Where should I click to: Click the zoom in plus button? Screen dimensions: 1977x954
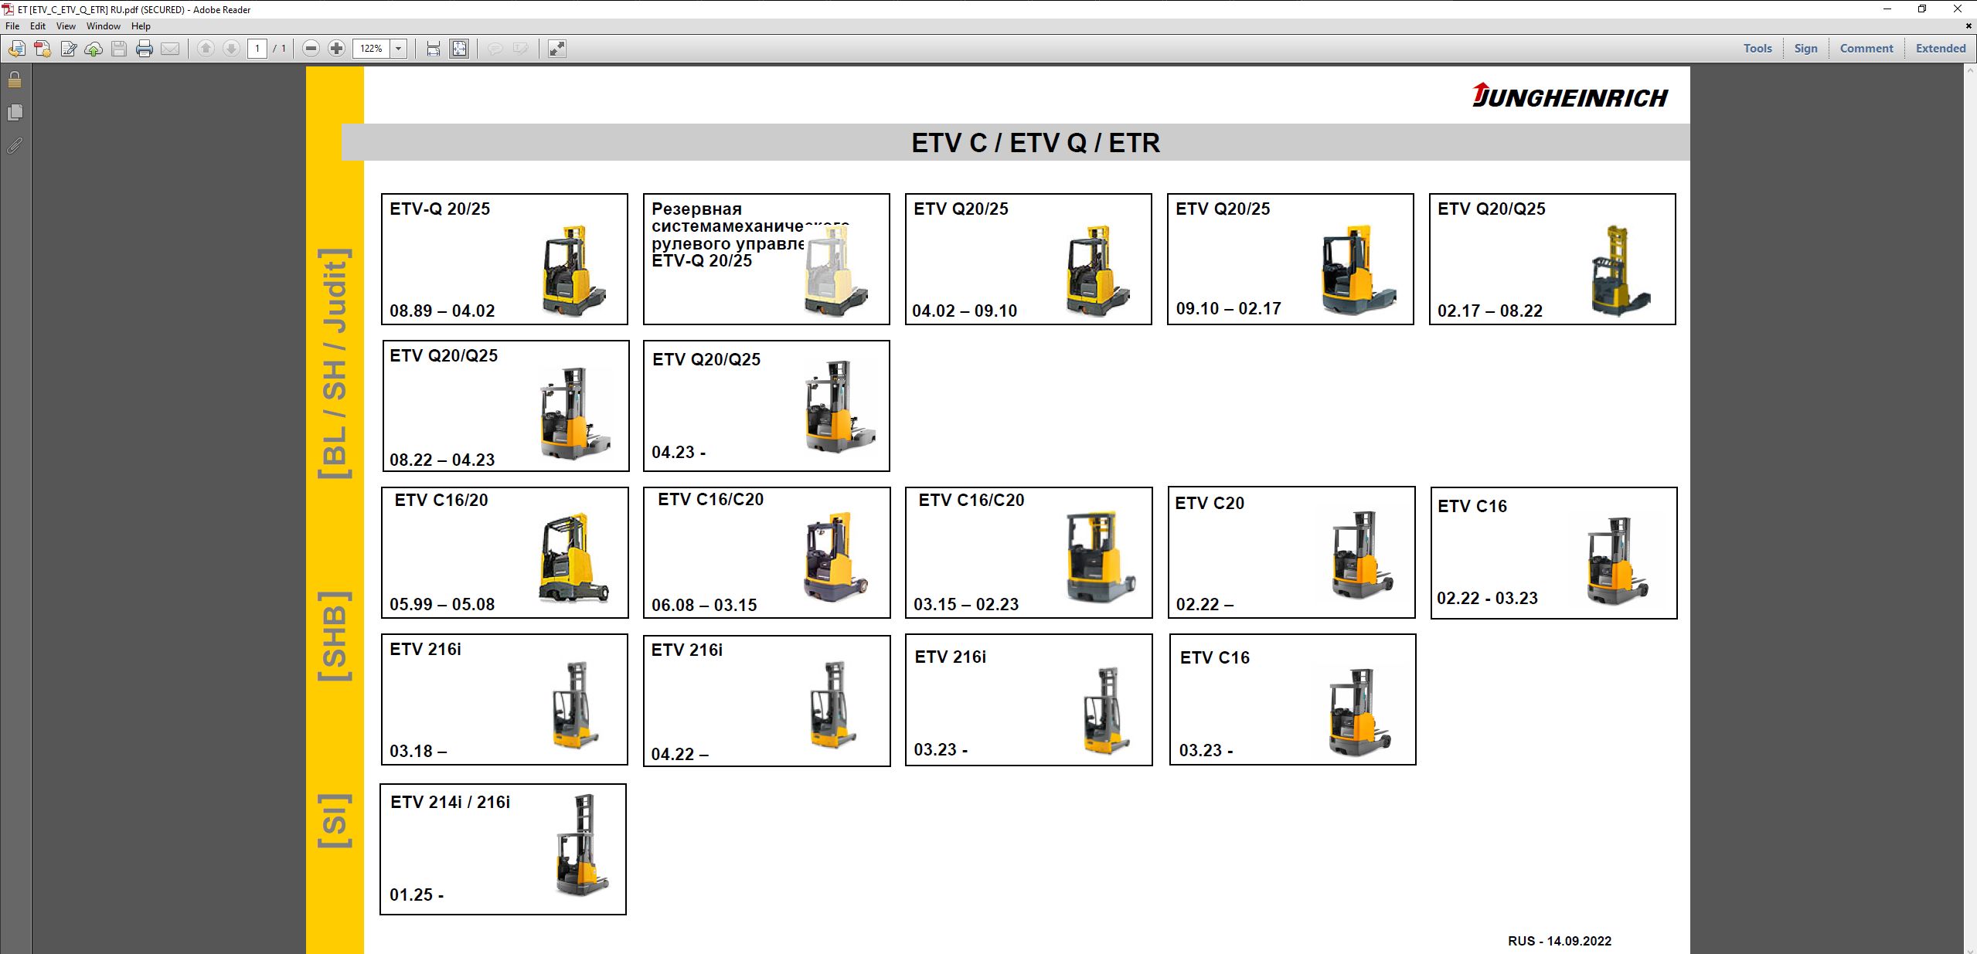click(x=336, y=49)
